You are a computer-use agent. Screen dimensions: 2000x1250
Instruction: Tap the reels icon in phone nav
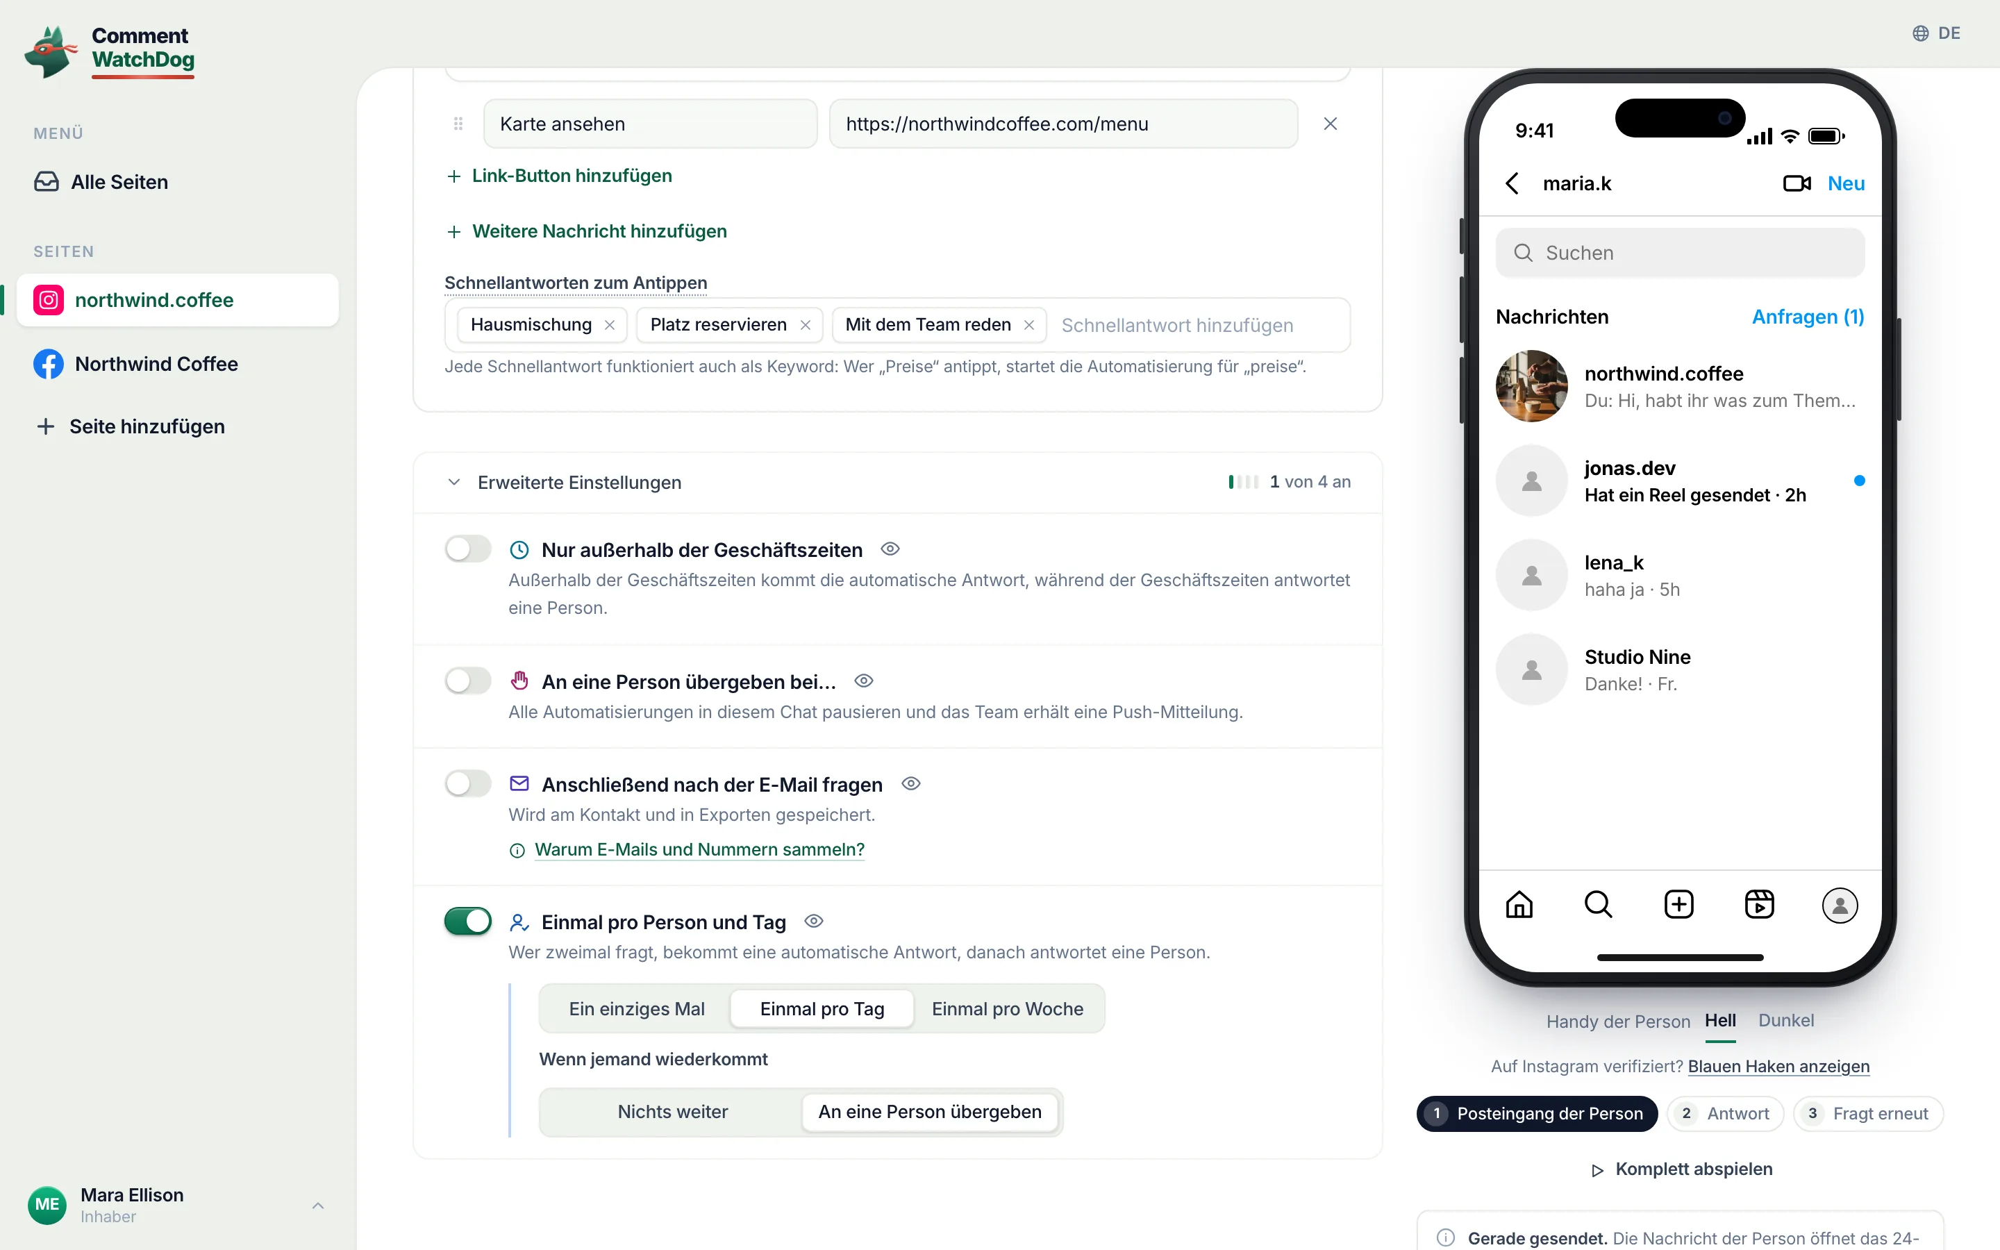tap(1760, 904)
